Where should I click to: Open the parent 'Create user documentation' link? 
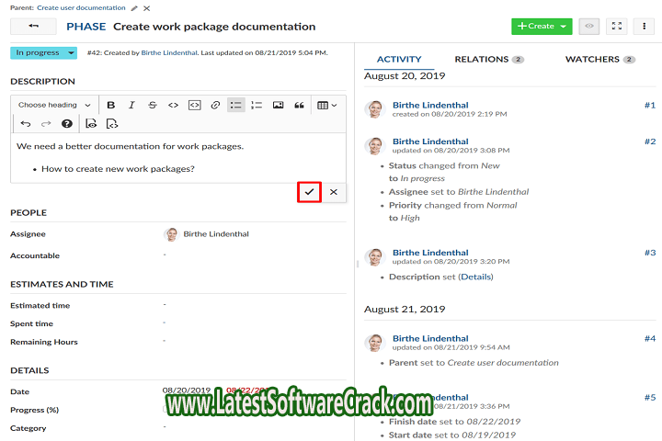[x=81, y=7]
